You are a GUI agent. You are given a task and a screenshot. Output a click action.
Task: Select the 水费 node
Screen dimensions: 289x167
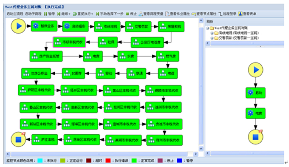click(x=127, y=56)
